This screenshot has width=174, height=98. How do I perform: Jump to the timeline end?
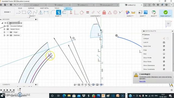(x=14, y=90)
